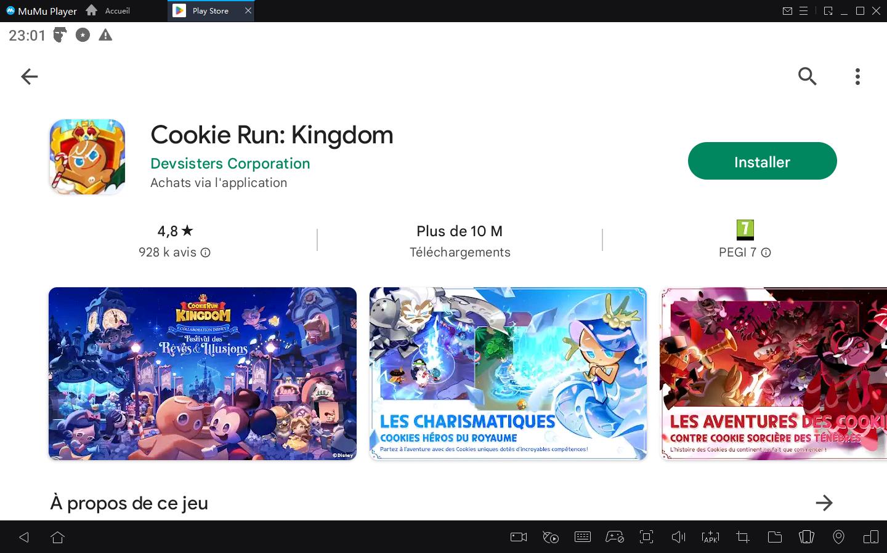
Task: Open the screen recorder camera icon
Action: coord(519,537)
